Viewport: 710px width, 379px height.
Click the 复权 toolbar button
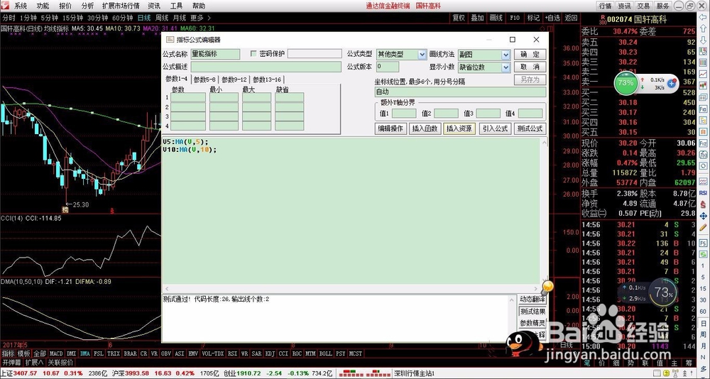[x=459, y=18]
